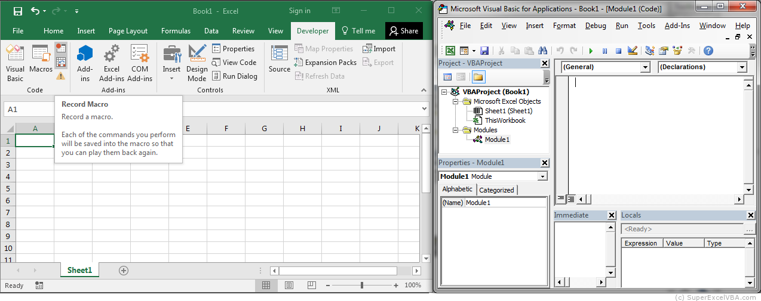Toggle Design Mode in Controls group
This screenshot has height=301, width=761.
(x=197, y=64)
